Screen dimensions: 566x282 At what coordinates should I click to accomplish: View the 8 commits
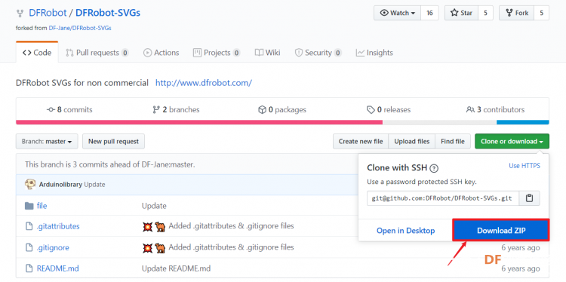coord(69,109)
